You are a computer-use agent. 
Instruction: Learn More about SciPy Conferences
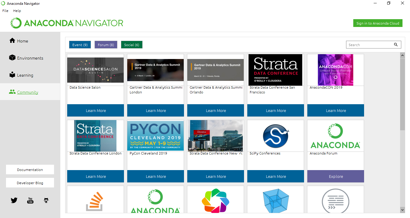(x=276, y=176)
